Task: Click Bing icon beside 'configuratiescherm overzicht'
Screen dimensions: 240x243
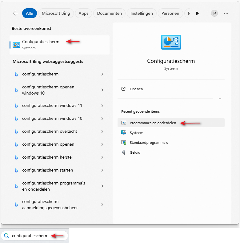Action: pos(16,132)
